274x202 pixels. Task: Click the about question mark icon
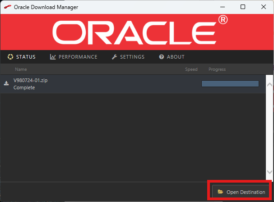[x=162, y=57]
